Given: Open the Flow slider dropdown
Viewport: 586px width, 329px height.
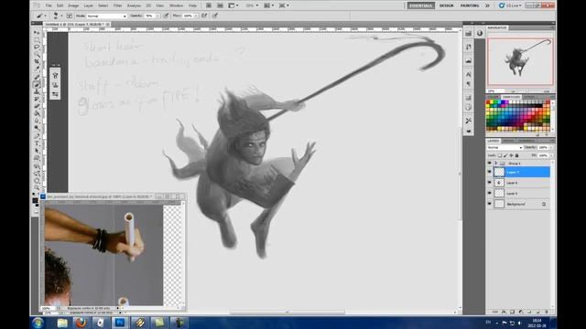Looking at the screenshot, I should [196, 16].
